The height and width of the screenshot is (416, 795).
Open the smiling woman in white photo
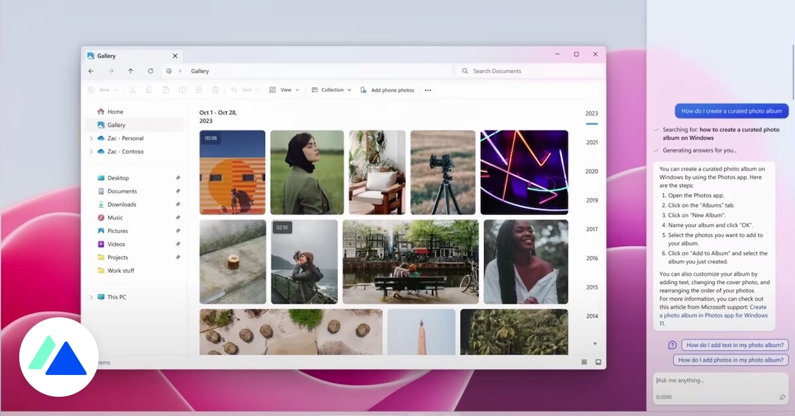525,262
